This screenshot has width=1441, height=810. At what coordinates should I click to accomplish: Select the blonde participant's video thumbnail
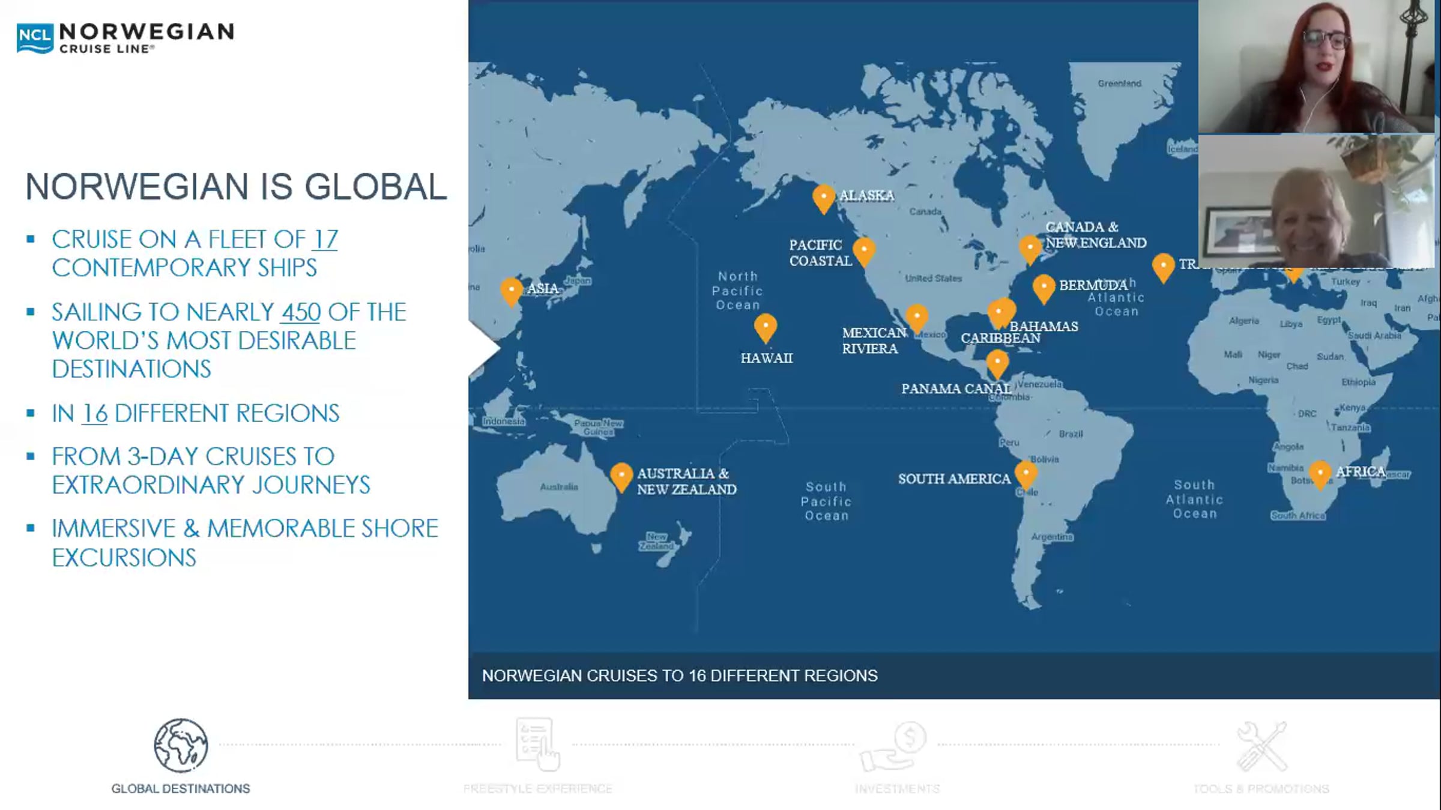pyautogui.click(x=1317, y=201)
